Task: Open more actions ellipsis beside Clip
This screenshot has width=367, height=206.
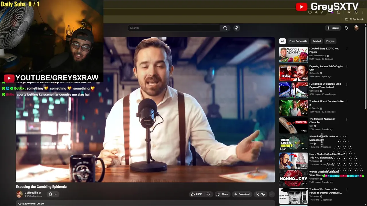Action: click(272, 194)
